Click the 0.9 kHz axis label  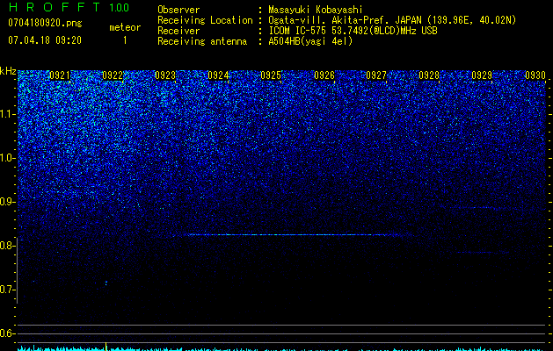tap(8, 202)
